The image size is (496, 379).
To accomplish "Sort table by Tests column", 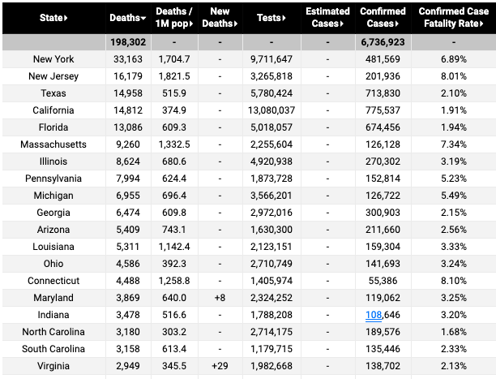I will point(272,18).
